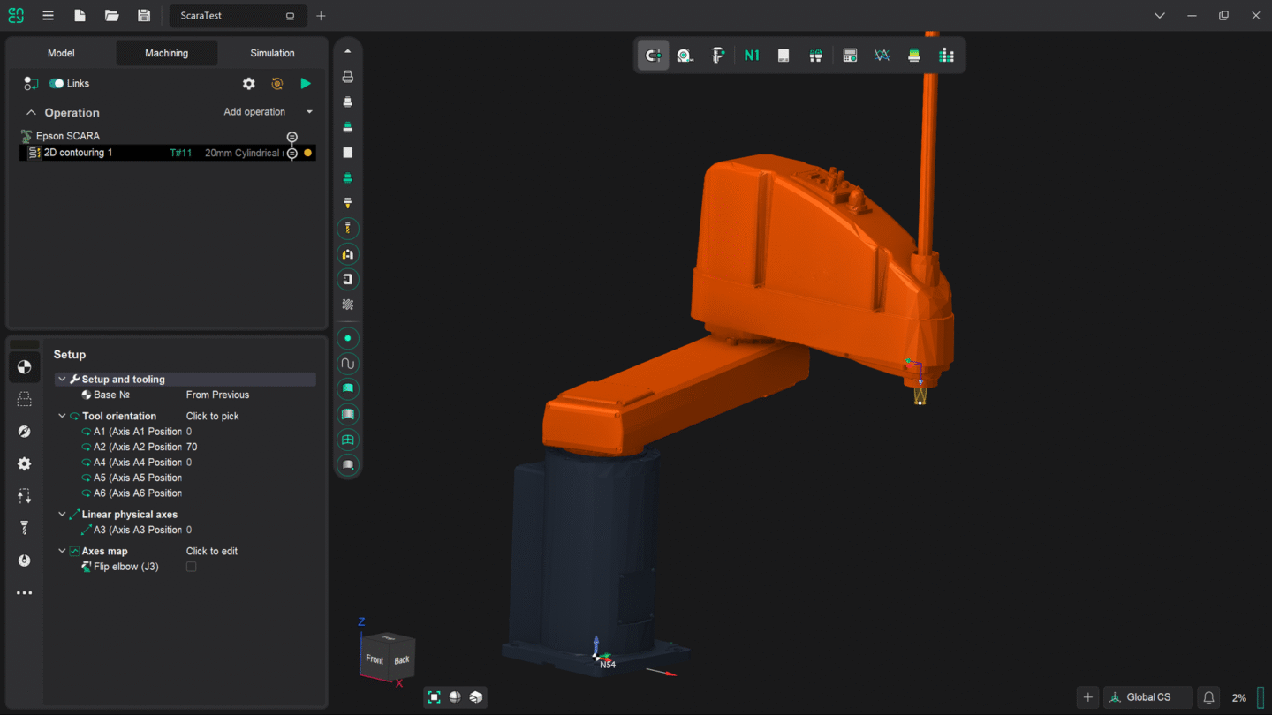Open the calculator tool in the top toolbar
This screenshot has width=1272, height=715.
click(850, 55)
